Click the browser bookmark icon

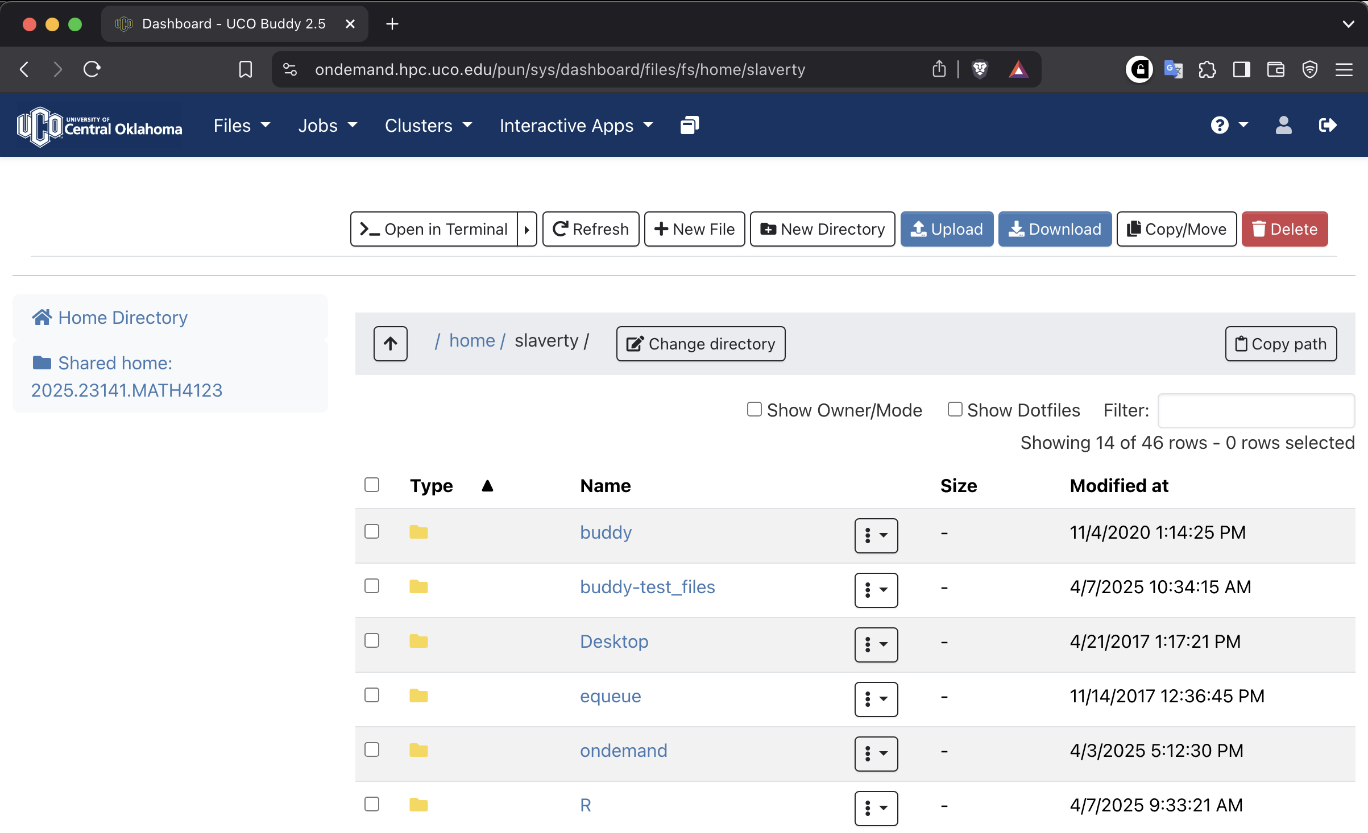pos(246,69)
